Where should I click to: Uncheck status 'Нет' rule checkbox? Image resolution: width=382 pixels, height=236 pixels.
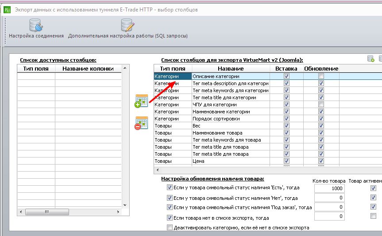coord(170,198)
